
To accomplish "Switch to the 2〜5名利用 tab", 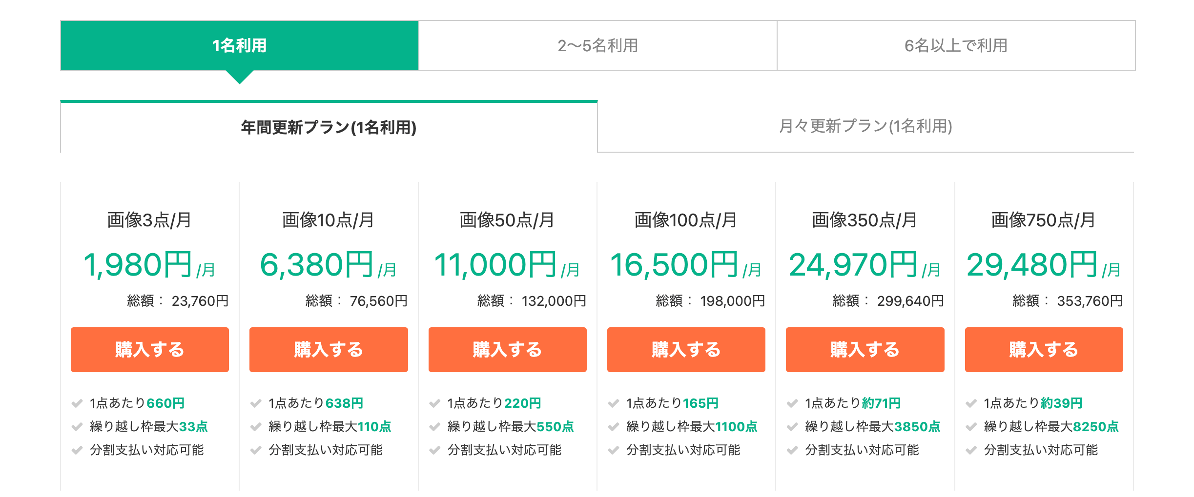I will pyautogui.click(x=597, y=45).
